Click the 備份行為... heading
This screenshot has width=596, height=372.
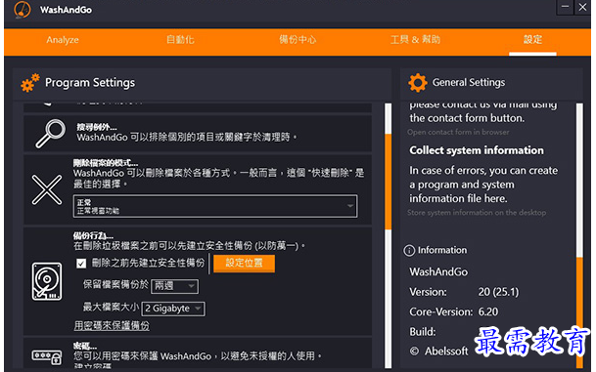pyautogui.click(x=93, y=236)
